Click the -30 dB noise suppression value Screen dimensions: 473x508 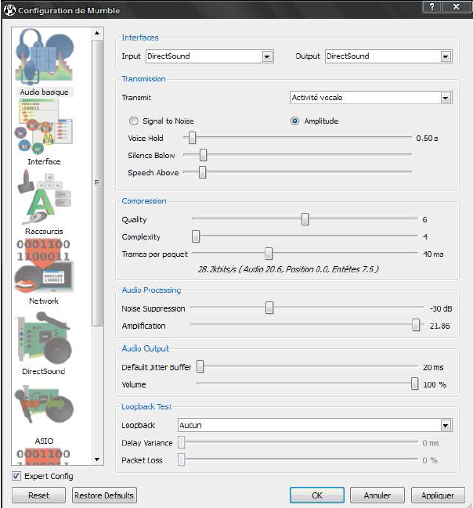click(x=441, y=308)
